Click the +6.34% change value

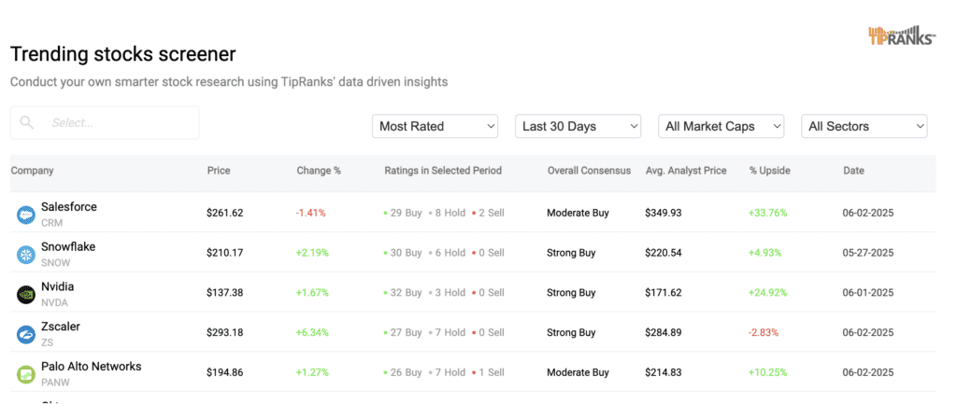pos(312,333)
